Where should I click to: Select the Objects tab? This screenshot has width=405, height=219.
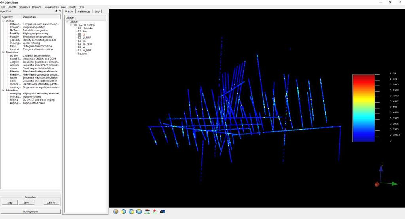point(69,11)
